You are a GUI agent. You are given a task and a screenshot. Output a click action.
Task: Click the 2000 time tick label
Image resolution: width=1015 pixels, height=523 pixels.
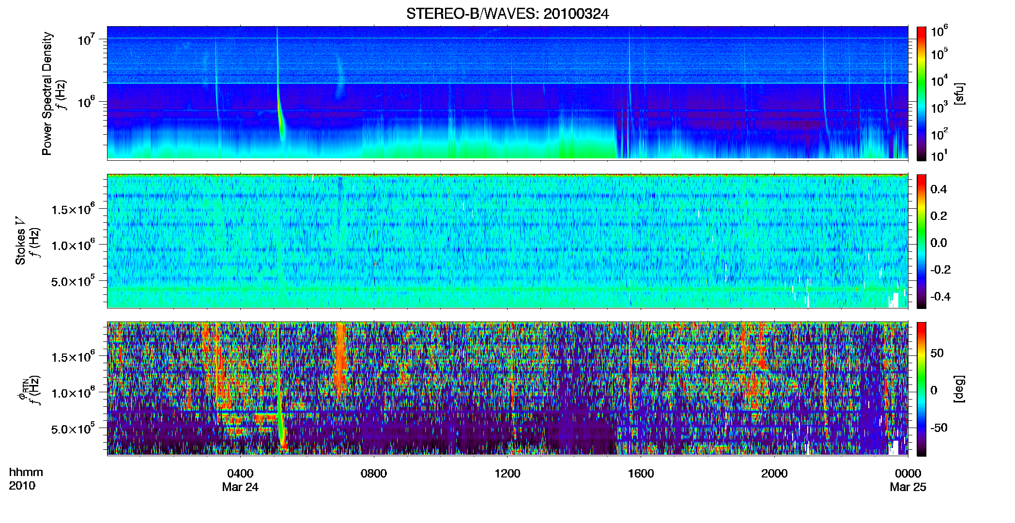pyautogui.click(x=774, y=474)
